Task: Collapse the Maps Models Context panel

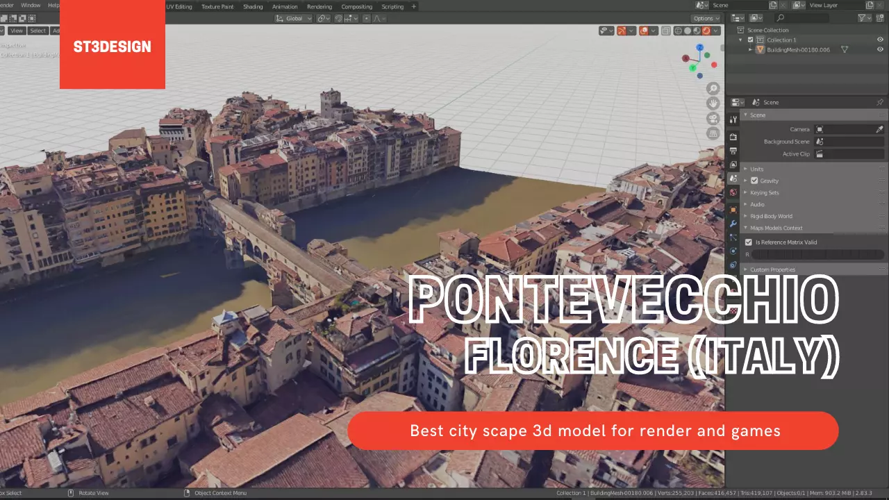Action: pyautogui.click(x=813, y=228)
